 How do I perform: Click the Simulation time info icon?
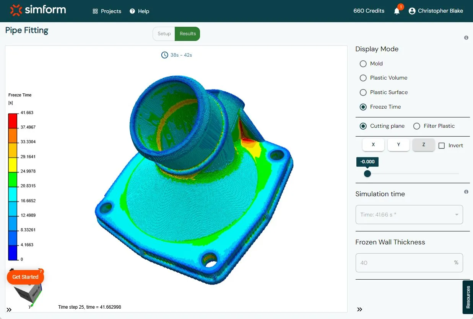[466, 192]
